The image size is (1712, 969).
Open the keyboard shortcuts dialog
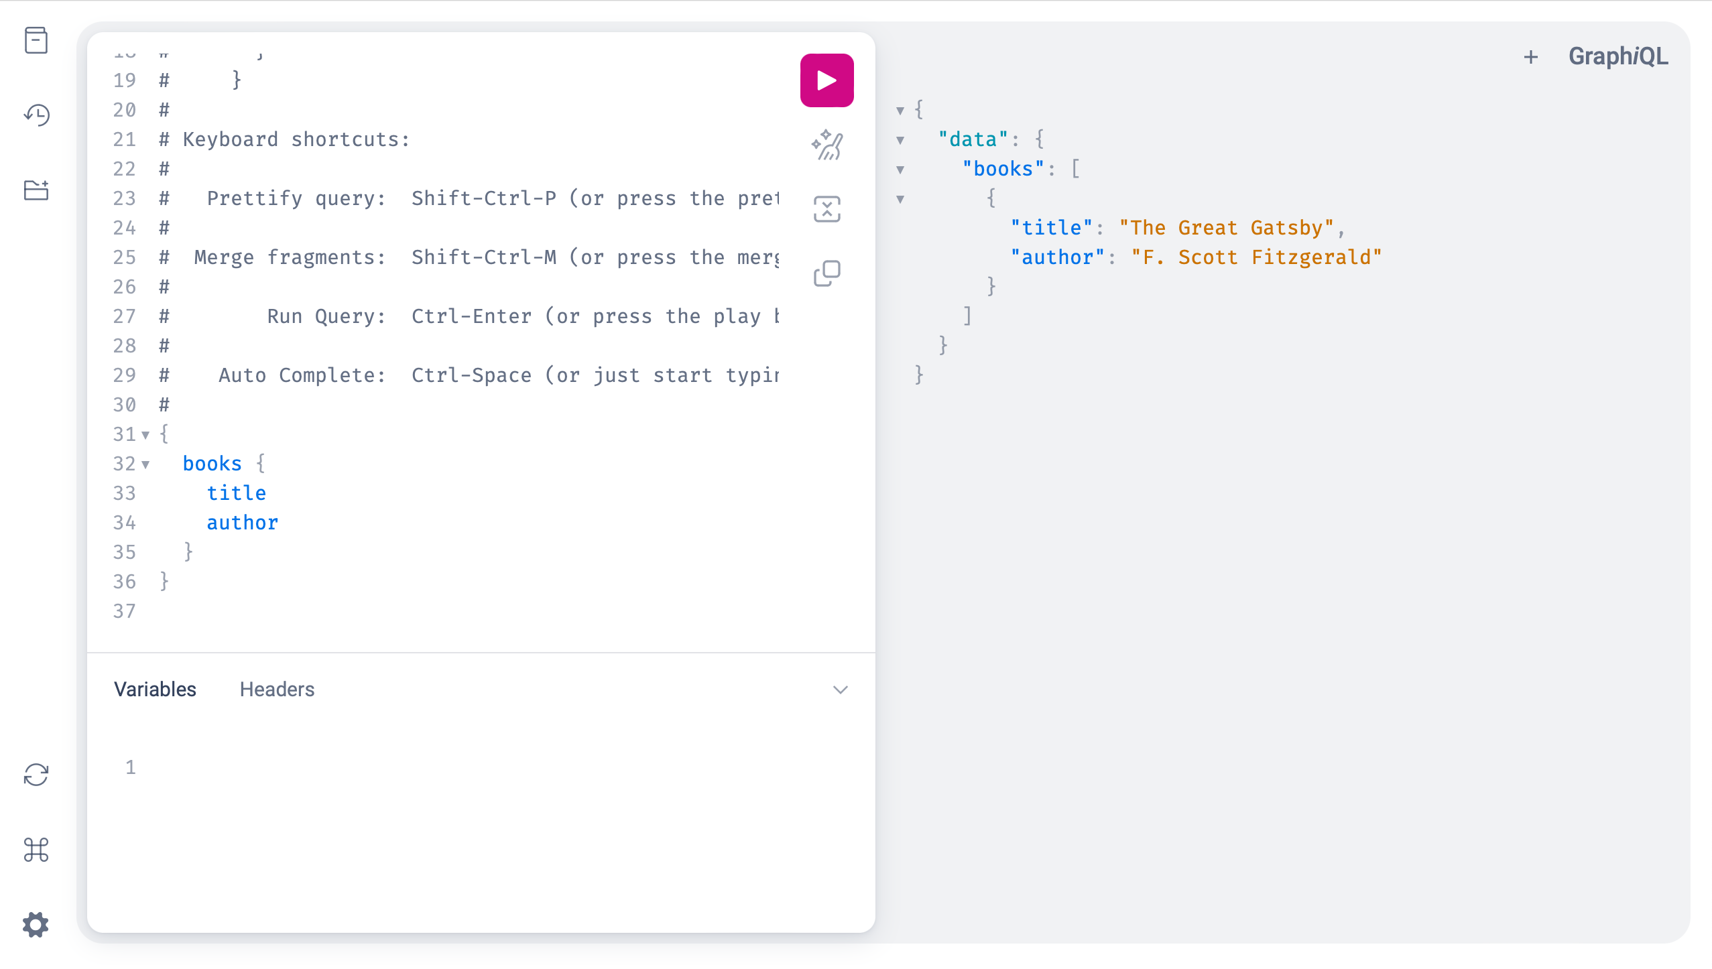(36, 850)
